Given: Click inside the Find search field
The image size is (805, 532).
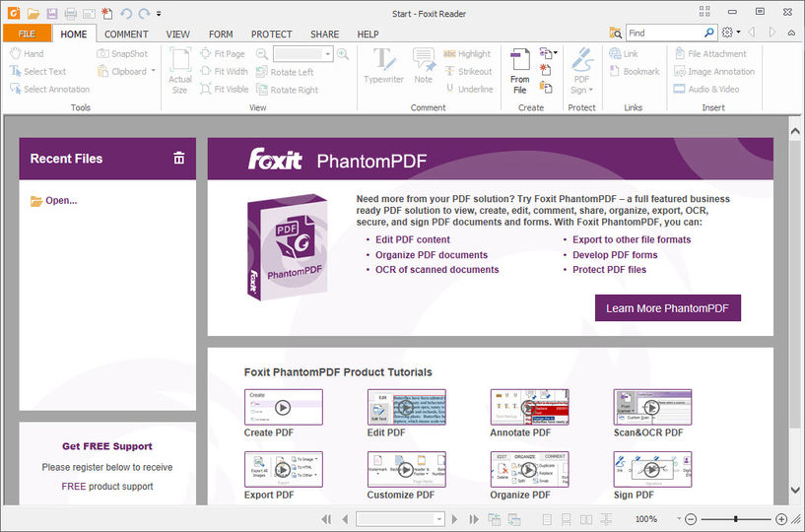Looking at the screenshot, I should pyautogui.click(x=664, y=33).
